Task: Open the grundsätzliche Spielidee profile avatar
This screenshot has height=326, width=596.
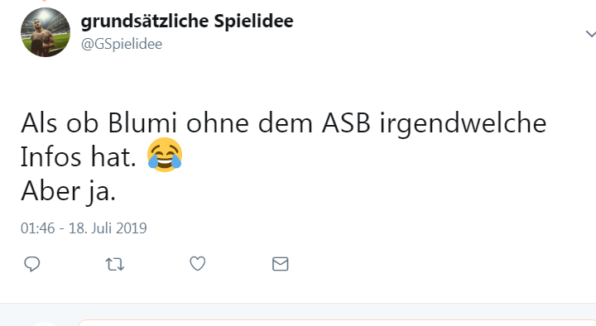Action: pyautogui.click(x=46, y=32)
